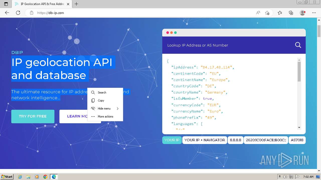The image size is (321, 180).
Task: Switch to Microsoft Edge taskbar button
Action: (x=54, y=177)
